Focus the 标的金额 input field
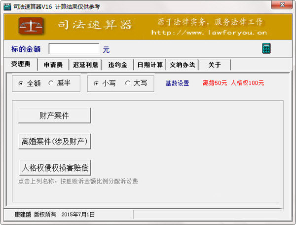 [x=74, y=49]
